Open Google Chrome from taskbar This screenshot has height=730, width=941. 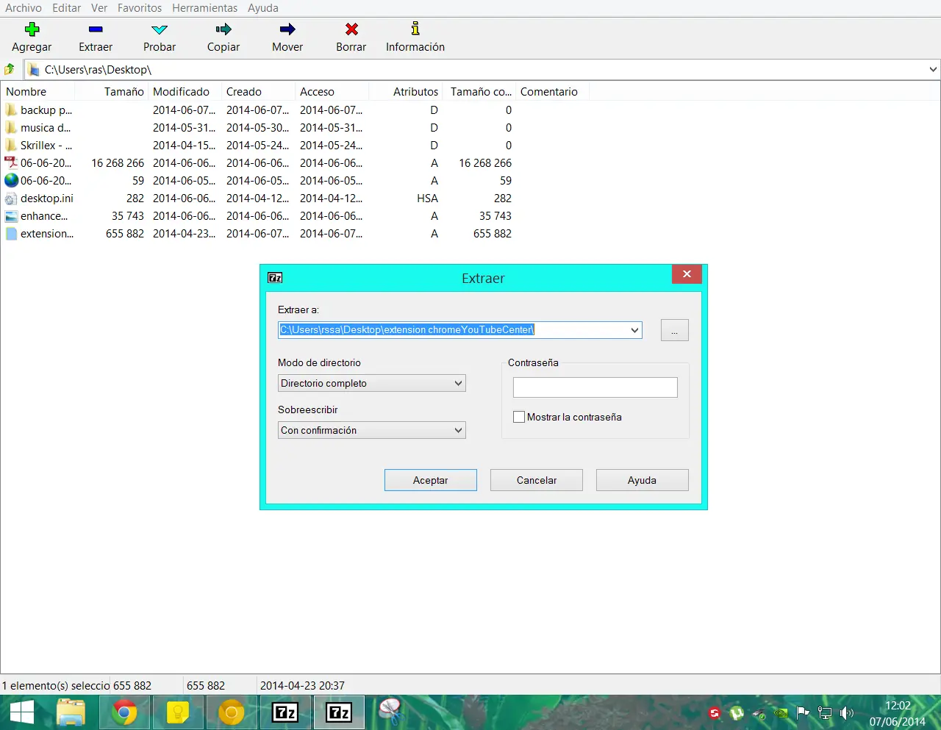pos(124,712)
